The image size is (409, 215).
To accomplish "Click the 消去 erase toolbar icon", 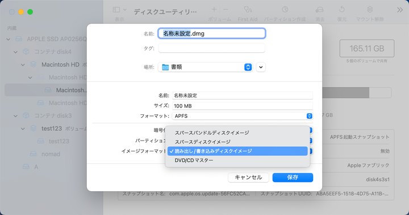I will coord(319,10).
